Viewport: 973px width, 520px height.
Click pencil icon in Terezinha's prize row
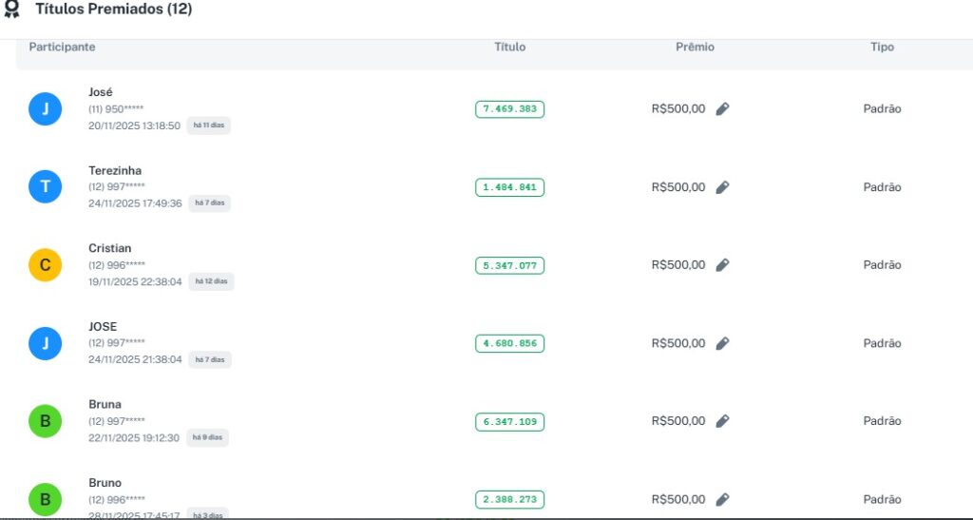[x=722, y=187]
